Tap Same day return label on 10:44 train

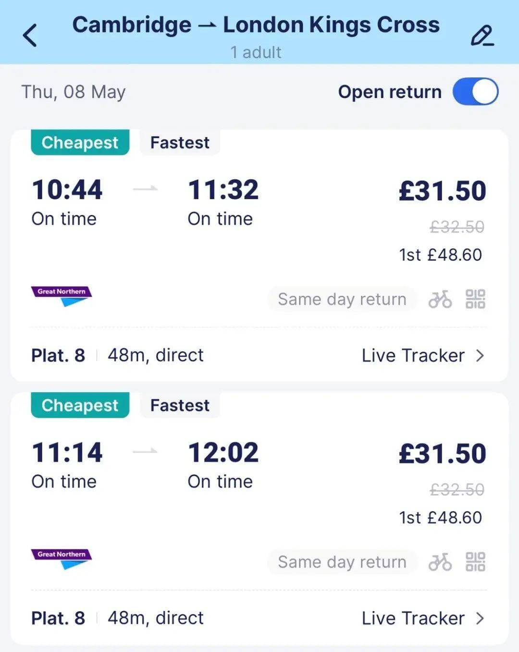pyautogui.click(x=342, y=299)
